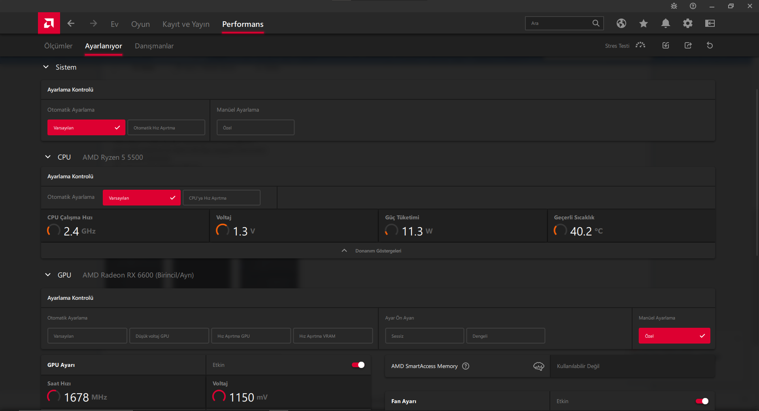Select Düşük voltaj GPU option
This screenshot has height=411, width=759.
coord(169,336)
